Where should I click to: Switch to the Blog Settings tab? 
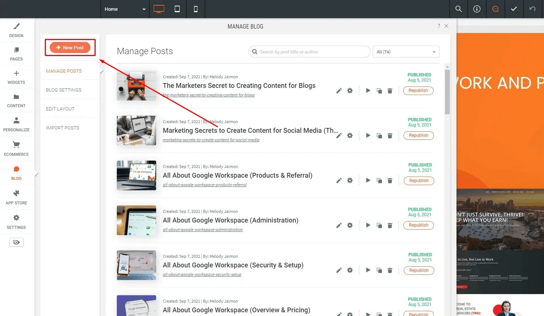[63, 89]
